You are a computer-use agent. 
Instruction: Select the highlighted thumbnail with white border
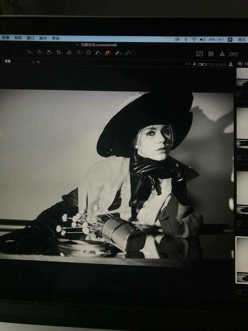click(x=242, y=260)
